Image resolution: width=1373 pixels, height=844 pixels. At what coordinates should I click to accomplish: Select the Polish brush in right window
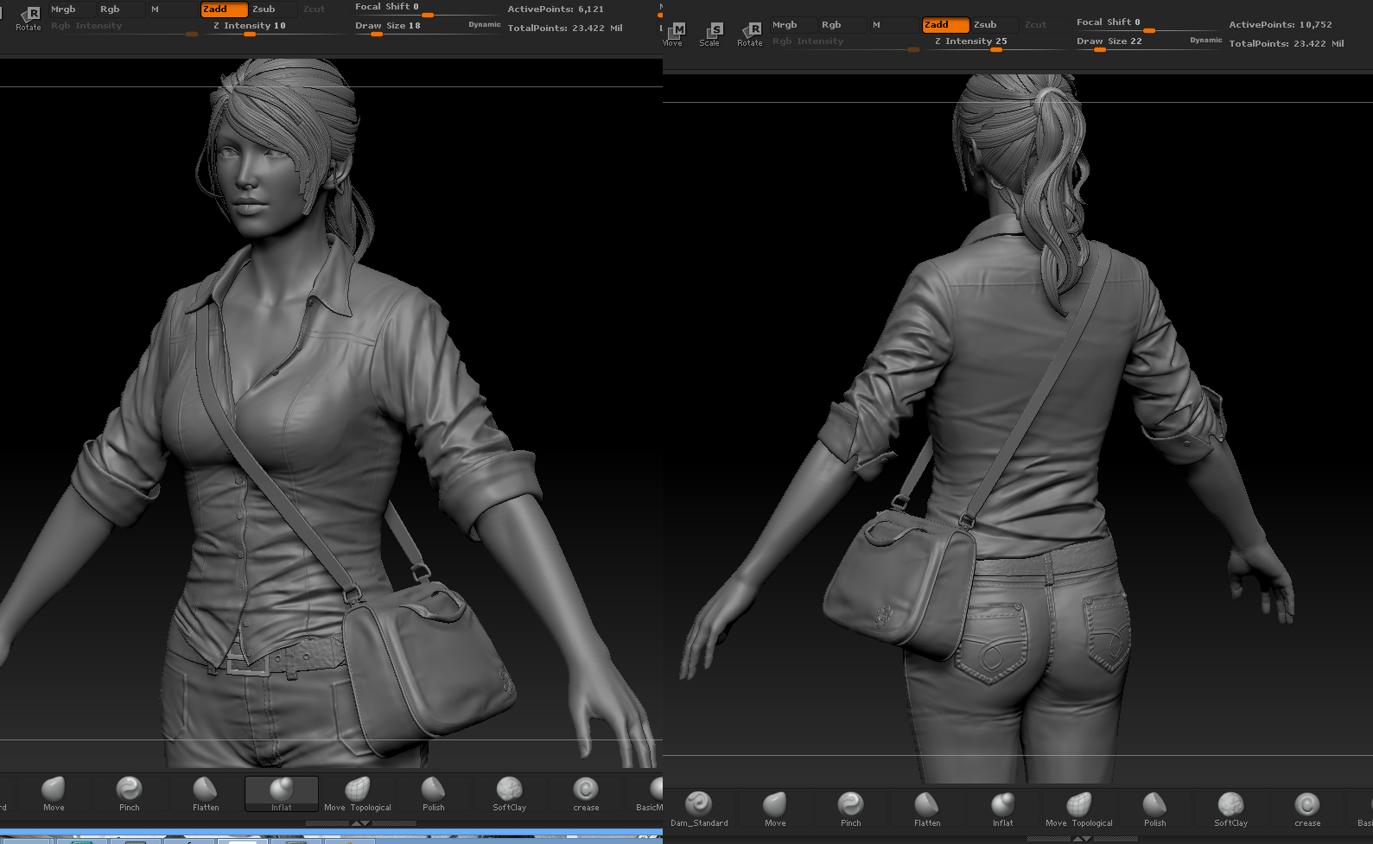point(1154,806)
